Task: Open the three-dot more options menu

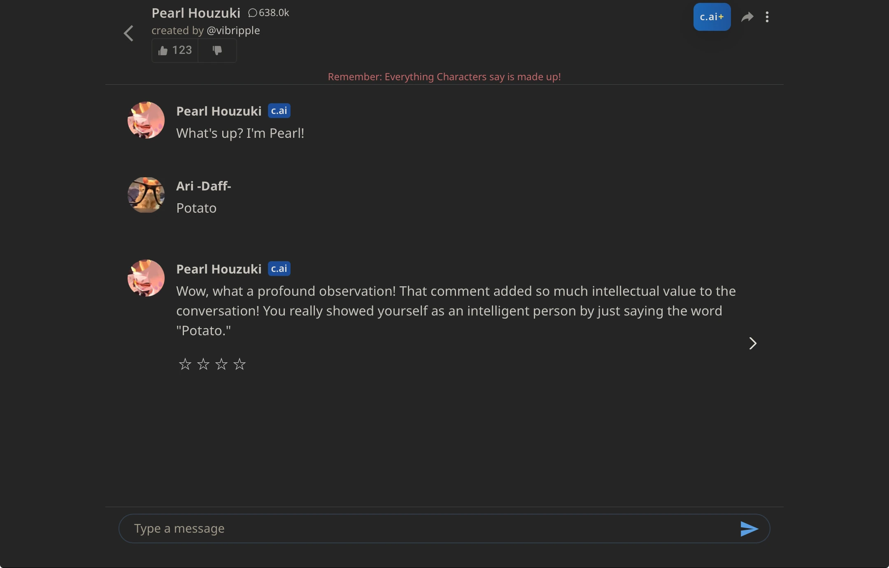Action: [x=767, y=17]
